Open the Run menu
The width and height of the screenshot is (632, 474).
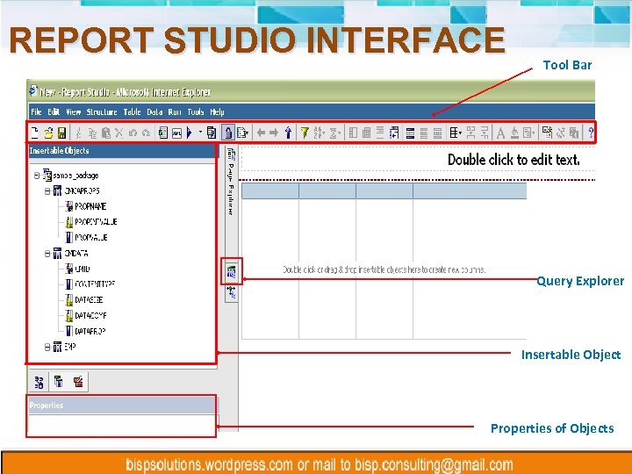[175, 112]
